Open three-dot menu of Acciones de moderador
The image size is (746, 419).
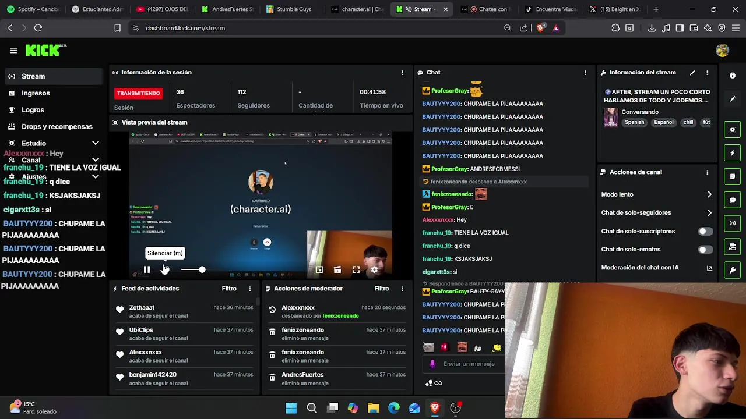pyautogui.click(x=402, y=289)
